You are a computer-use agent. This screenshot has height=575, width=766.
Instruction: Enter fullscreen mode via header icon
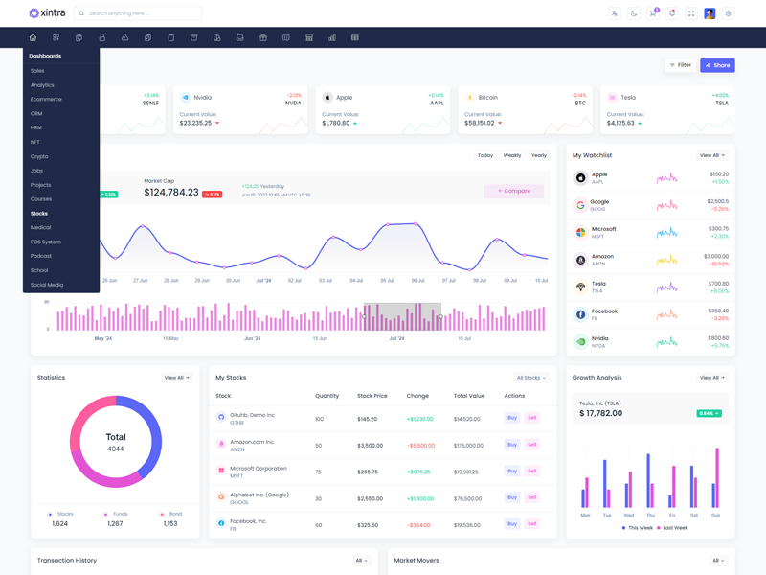[x=690, y=13]
